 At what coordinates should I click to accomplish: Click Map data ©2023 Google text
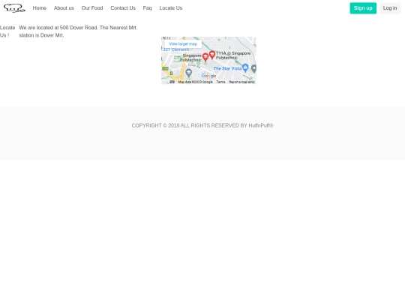tap(195, 82)
